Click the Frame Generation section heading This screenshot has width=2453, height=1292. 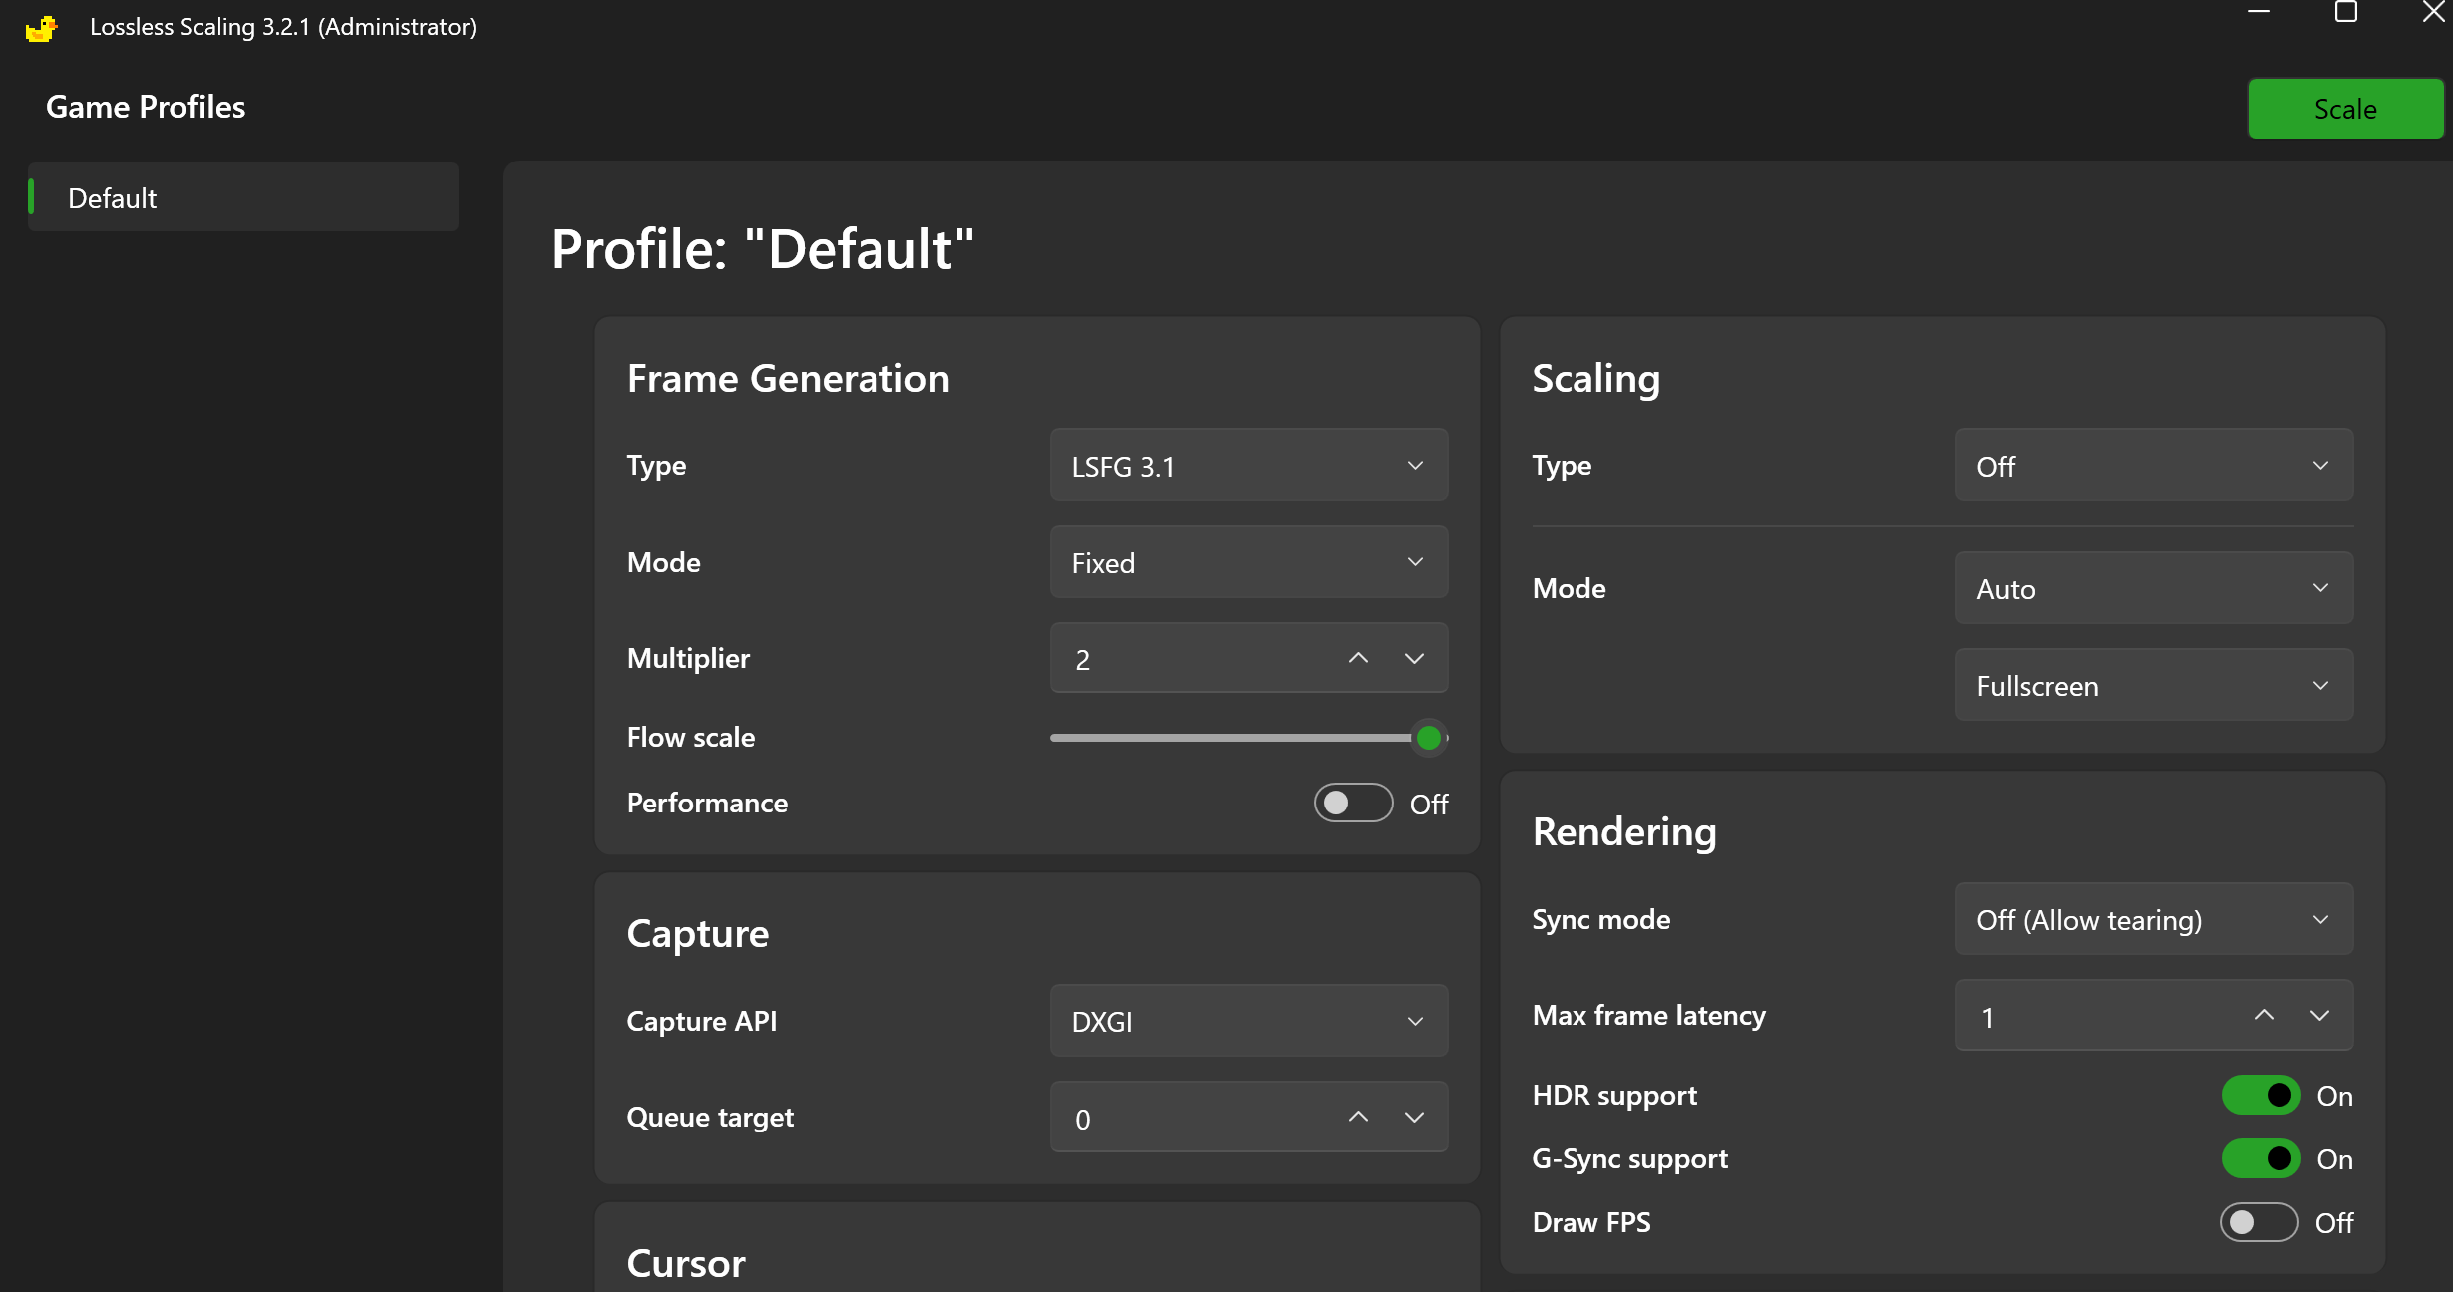788,379
